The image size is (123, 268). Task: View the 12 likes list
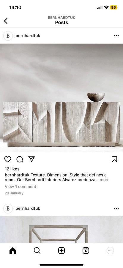[x=12, y=169]
